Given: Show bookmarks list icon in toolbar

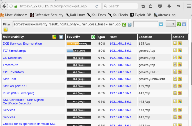Looking at the screenshot, I should 151,6.
